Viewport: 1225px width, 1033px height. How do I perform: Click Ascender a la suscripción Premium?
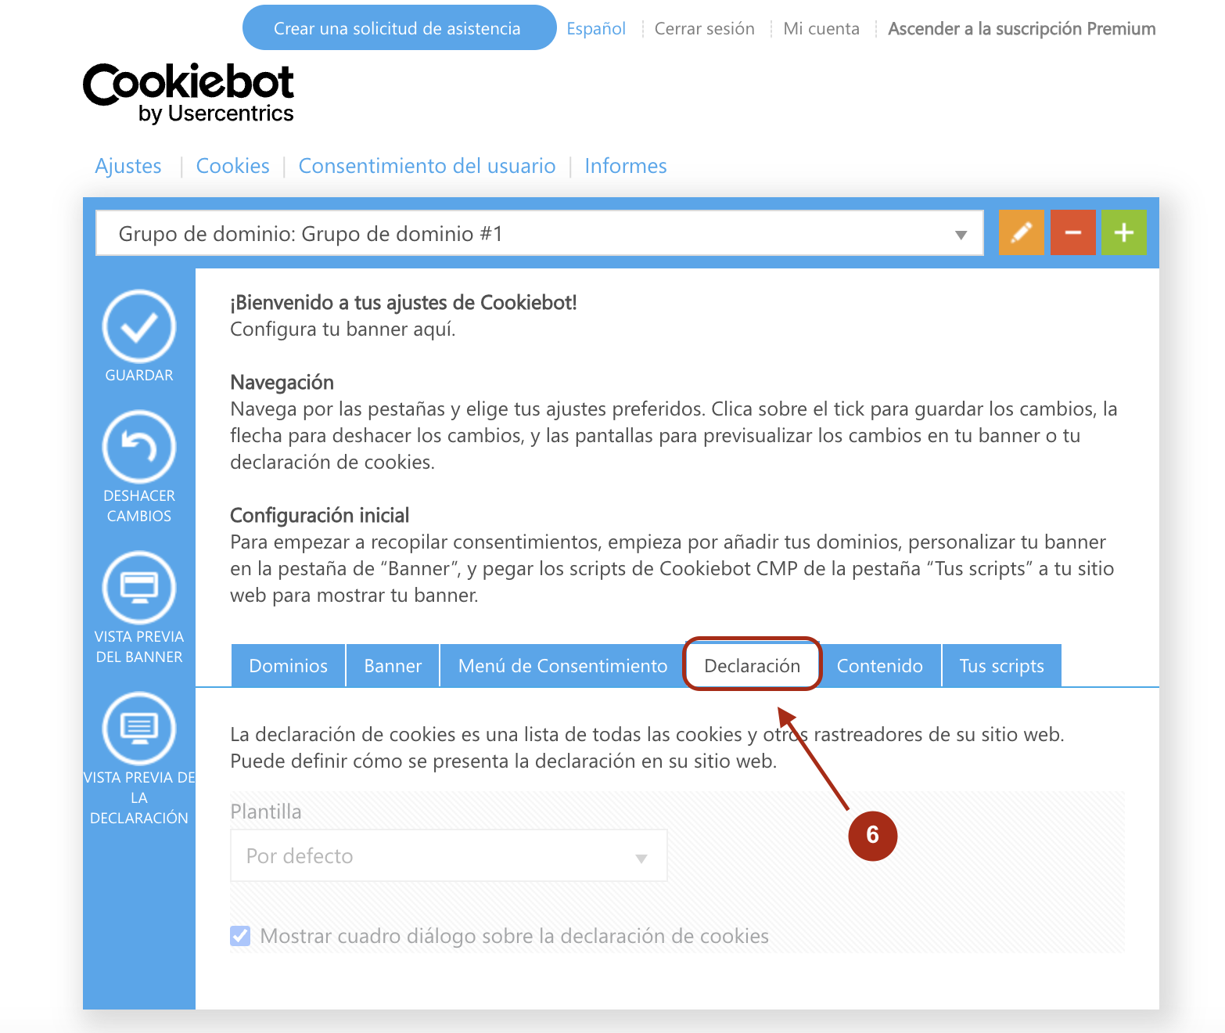(1022, 29)
